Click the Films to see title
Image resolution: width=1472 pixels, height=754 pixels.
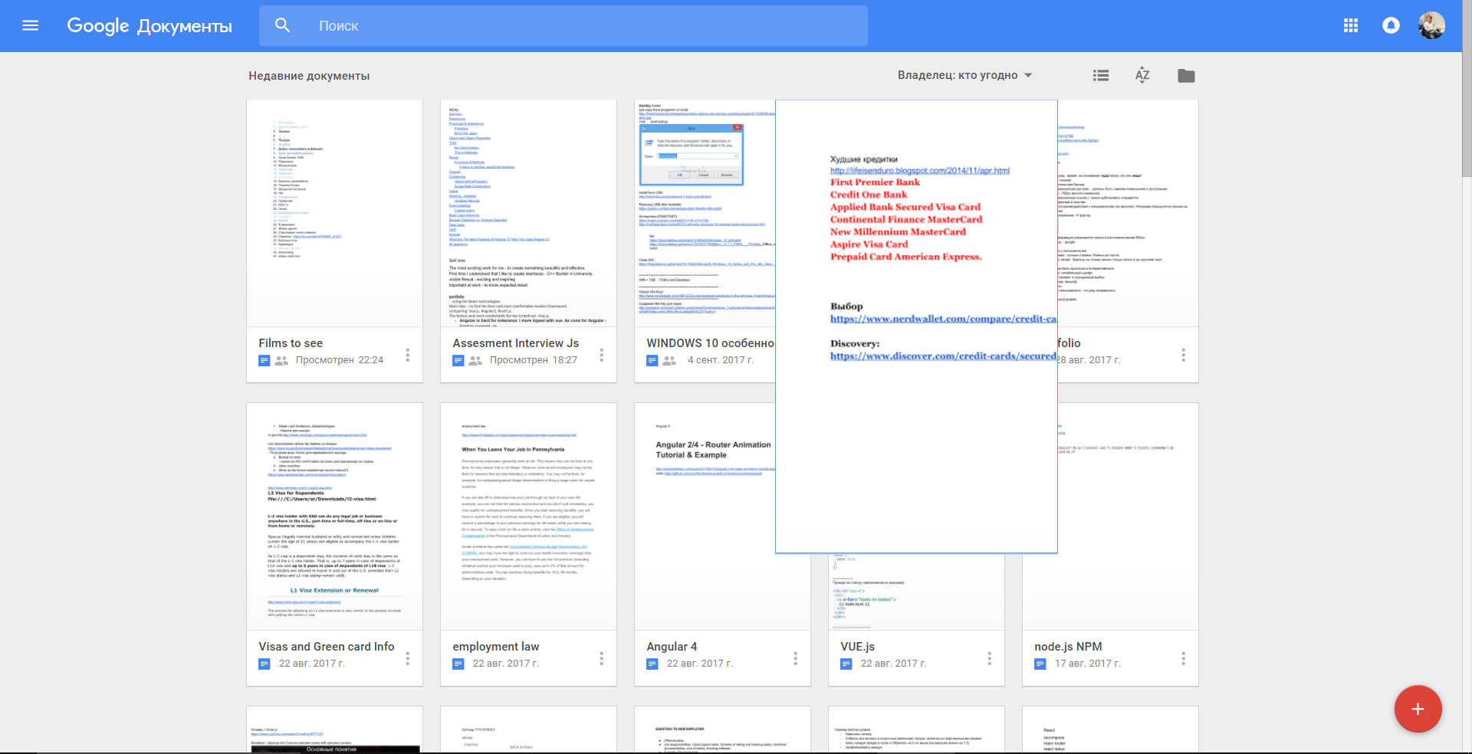(291, 343)
